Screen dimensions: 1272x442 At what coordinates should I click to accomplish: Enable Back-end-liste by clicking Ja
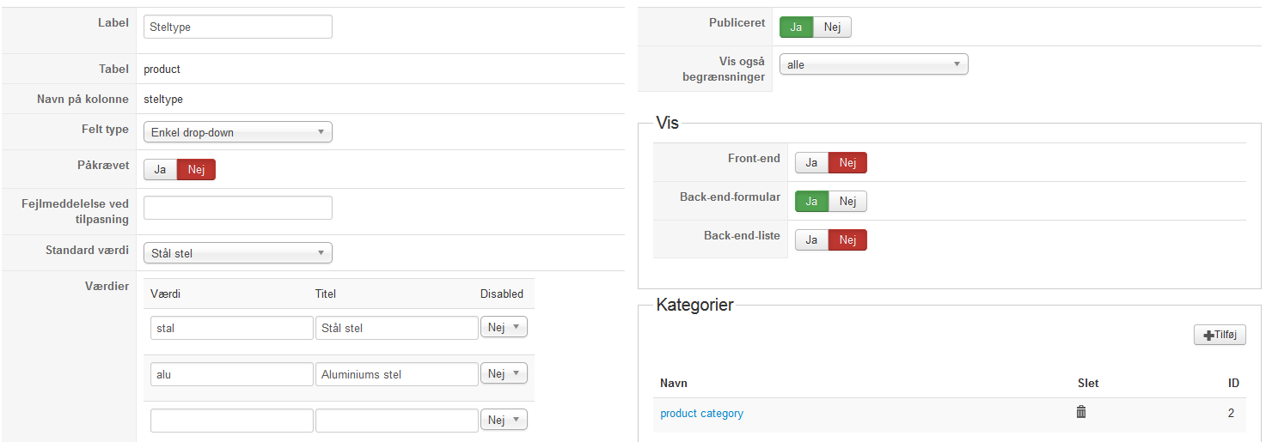coord(811,240)
